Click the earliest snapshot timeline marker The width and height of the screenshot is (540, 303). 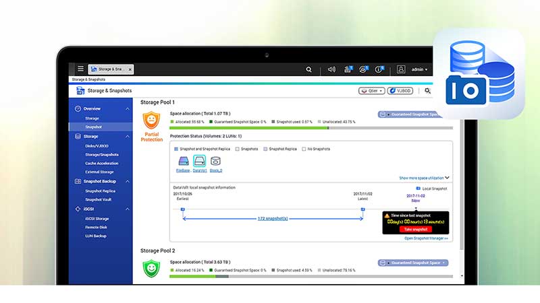point(183,209)
